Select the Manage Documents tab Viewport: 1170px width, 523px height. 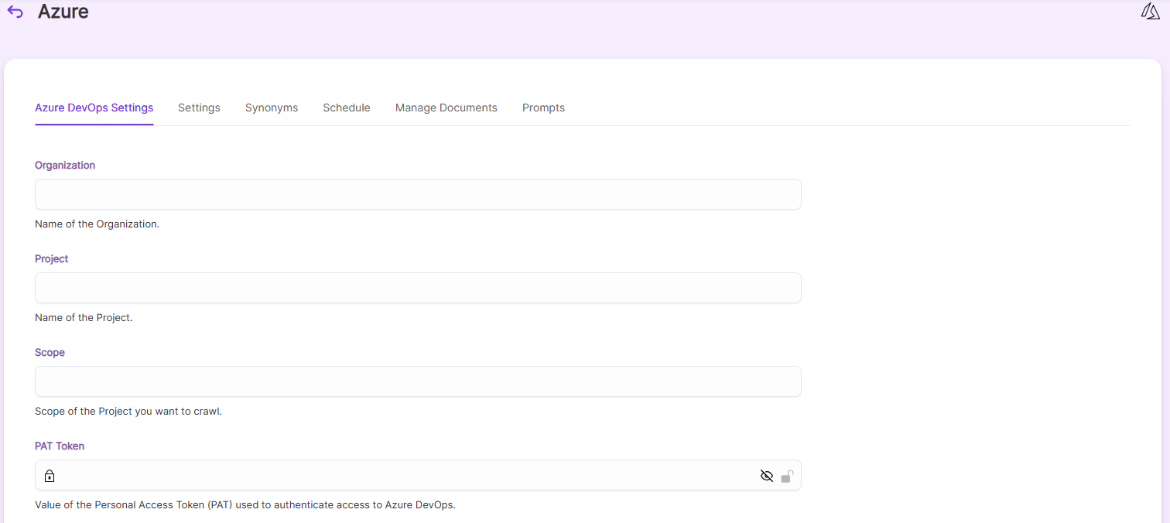click(x=446, y=108)
